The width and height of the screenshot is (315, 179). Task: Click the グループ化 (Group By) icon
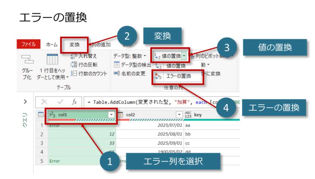[x=27, y=59]
